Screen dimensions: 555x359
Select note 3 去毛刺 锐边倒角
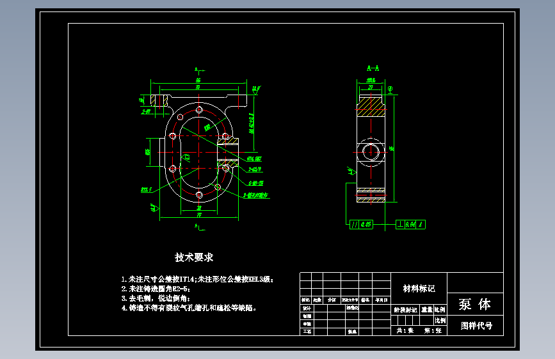[156, 298]
